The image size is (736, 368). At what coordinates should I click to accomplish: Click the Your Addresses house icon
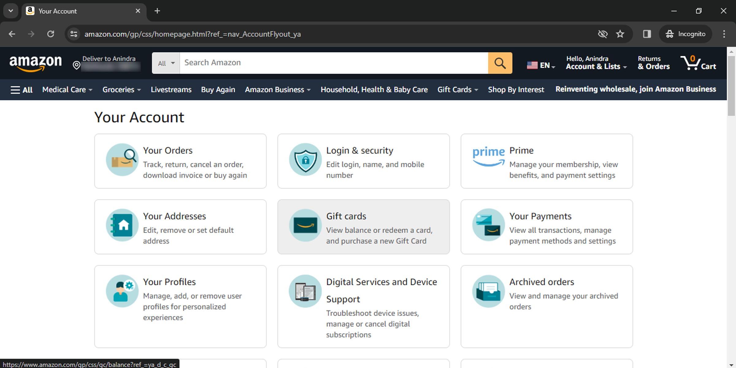click(x=122, y=225)
